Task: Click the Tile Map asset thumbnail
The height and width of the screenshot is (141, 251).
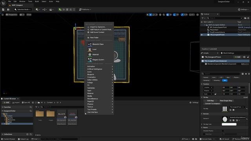Action: (225, 109)
